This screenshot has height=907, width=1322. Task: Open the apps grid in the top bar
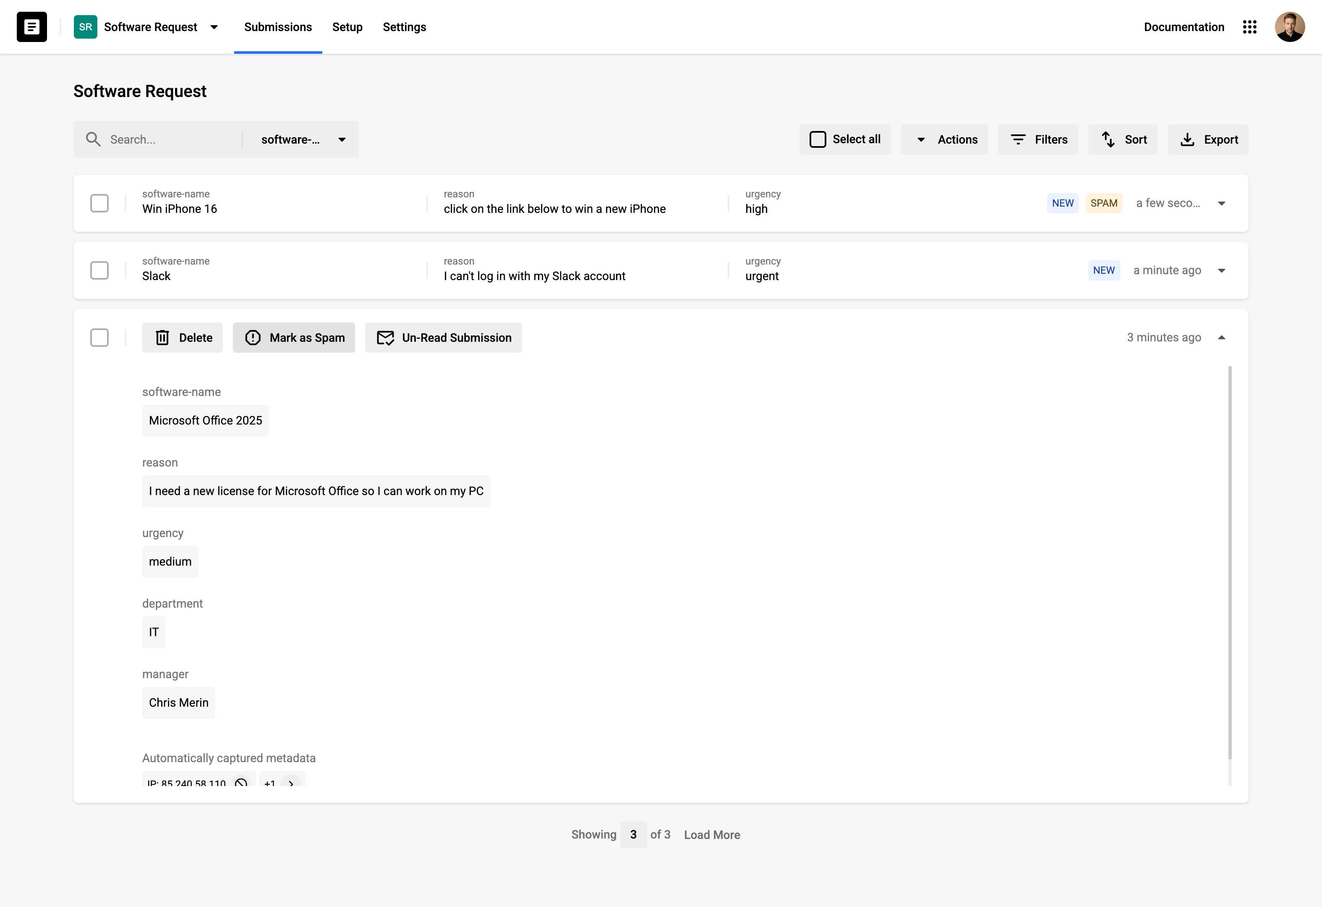point(1250,27)
